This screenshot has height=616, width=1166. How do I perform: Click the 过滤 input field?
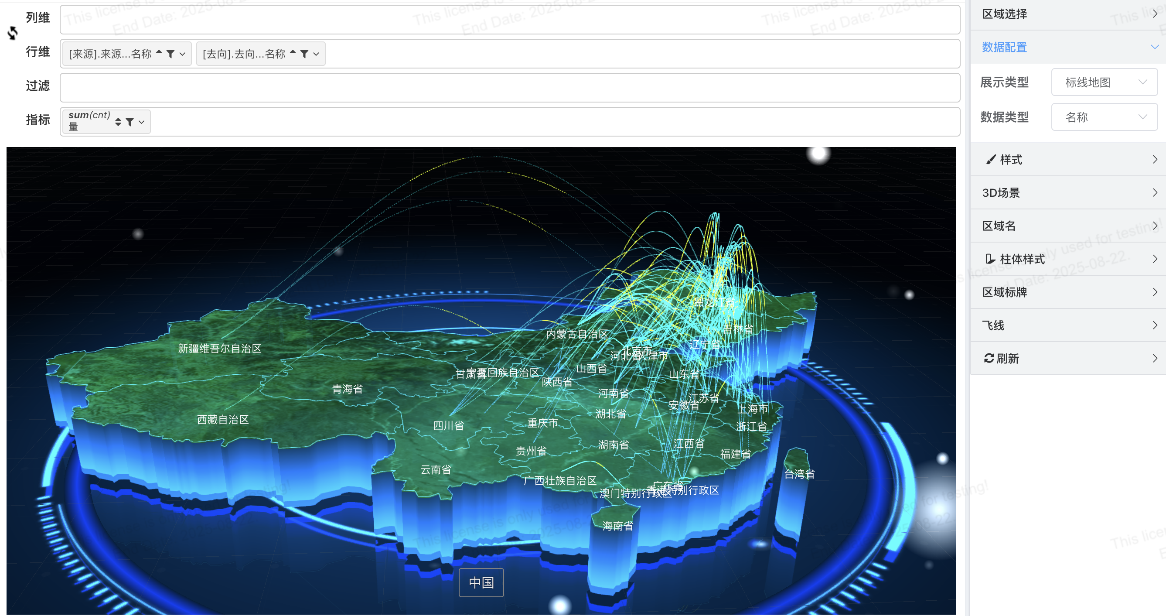[x=510, y=87]
